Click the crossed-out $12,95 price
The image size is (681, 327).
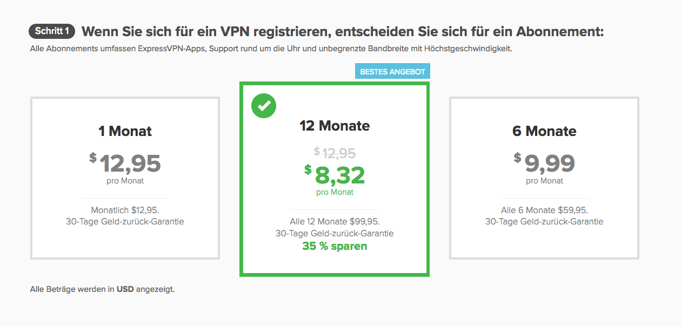click(x=335, y=153)
